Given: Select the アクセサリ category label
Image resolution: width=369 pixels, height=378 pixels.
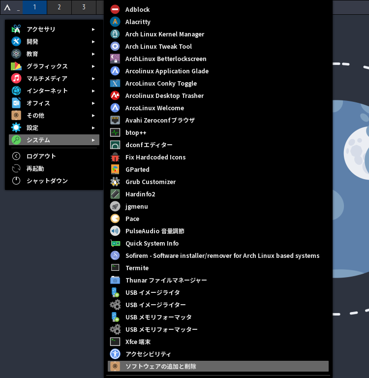Looking at the screenshot, I should (41, 29).
